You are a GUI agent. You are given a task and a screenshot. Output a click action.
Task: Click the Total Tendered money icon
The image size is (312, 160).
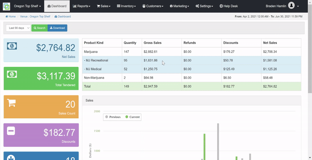(x=12, y=74)
